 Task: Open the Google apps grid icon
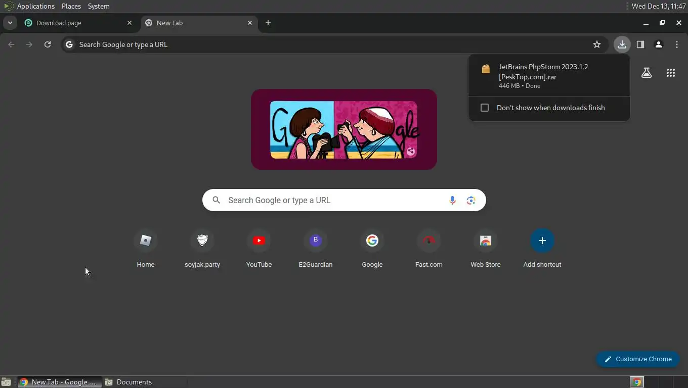tap(671, 73)
